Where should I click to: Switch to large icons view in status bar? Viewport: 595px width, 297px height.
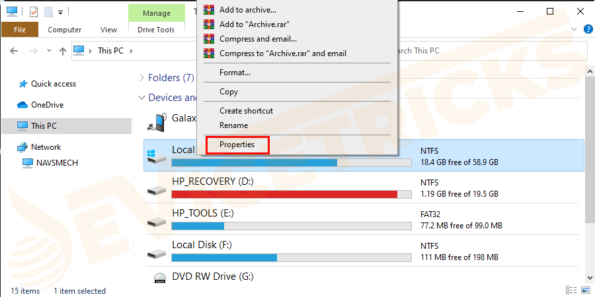click(584, 290)
